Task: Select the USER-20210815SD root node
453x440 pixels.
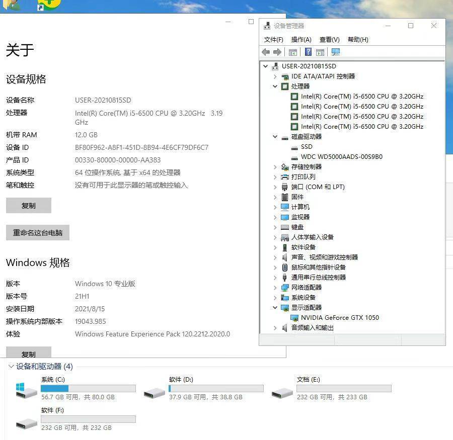Action: coord(309,66)
